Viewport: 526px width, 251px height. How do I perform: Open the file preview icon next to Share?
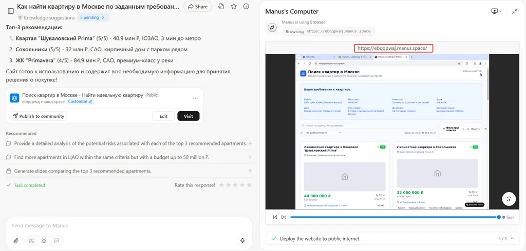pos(221,7)
